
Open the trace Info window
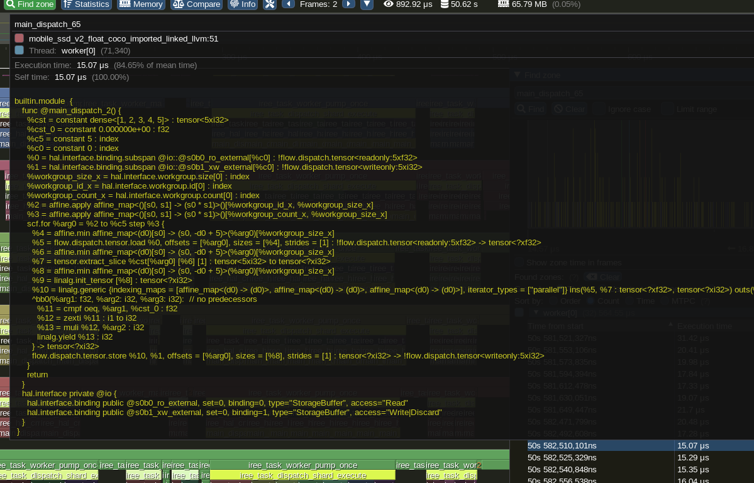point(242,4)
